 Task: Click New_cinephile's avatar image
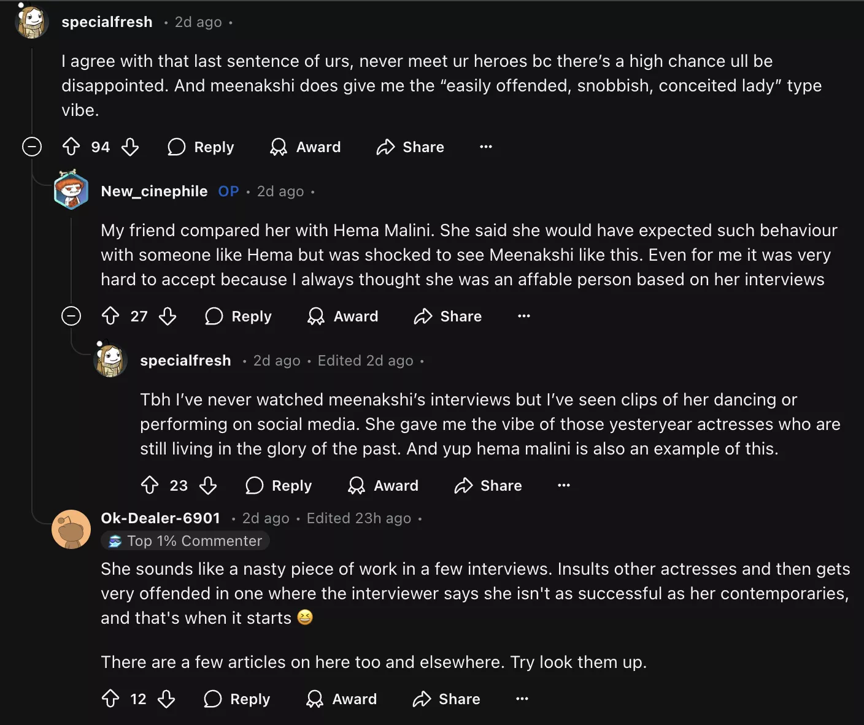click(71, 191)
